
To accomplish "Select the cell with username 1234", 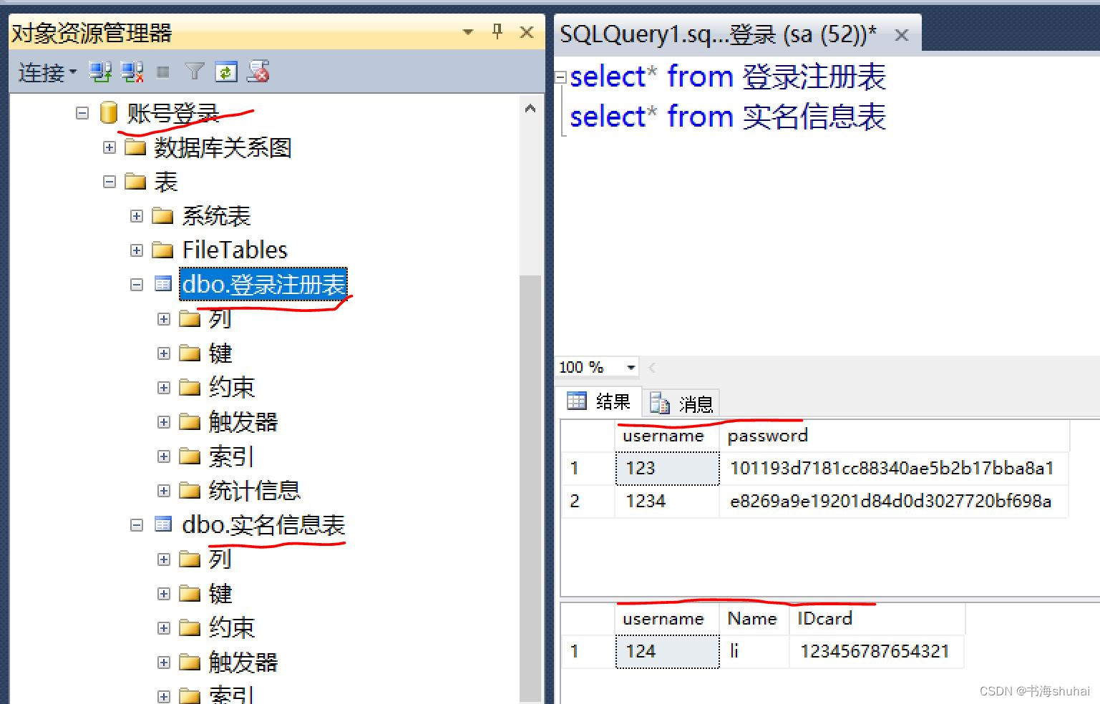I will (667, 501).
